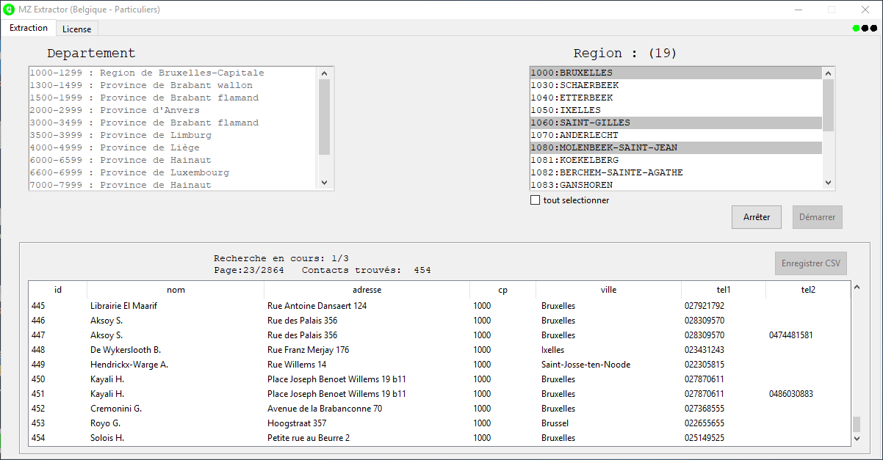Select 'Region de Bruxelles-Capitale' department

[173, 73]
